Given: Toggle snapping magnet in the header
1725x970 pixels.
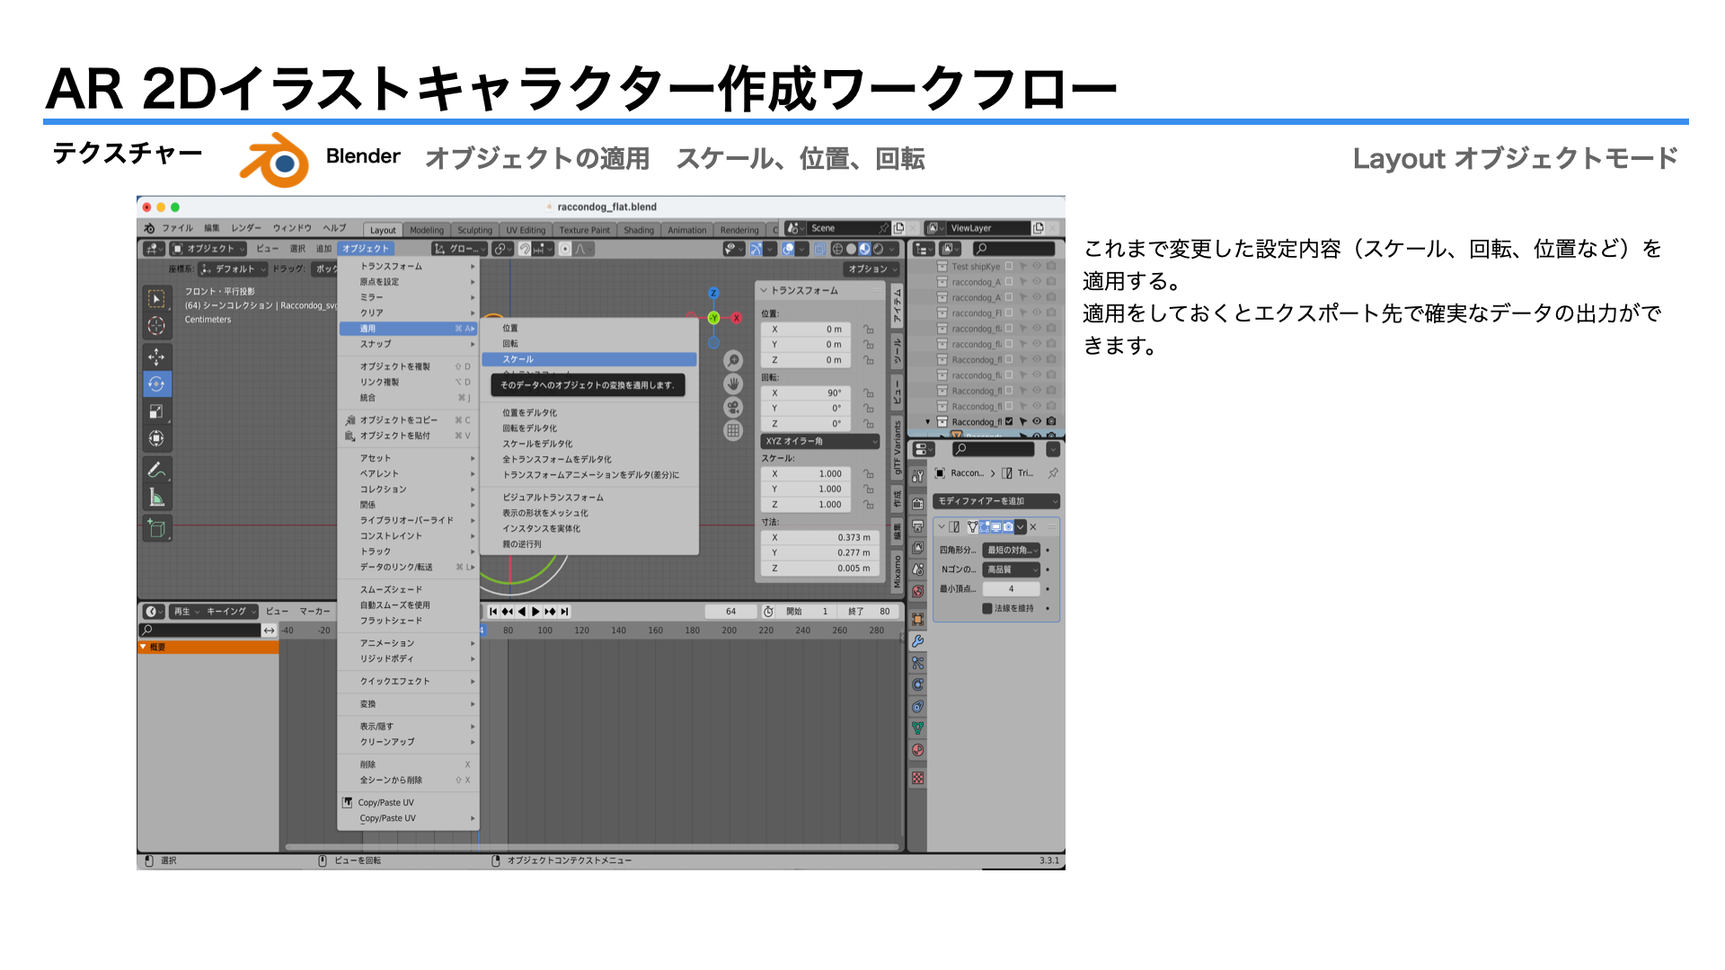Looking at the screenshot, I should 525,249.
